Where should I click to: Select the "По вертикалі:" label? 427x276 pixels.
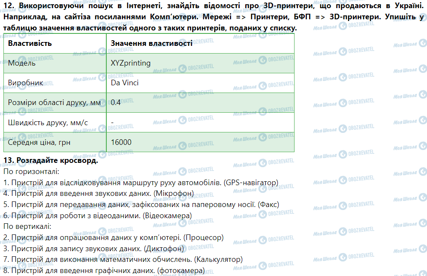point(27,226)
